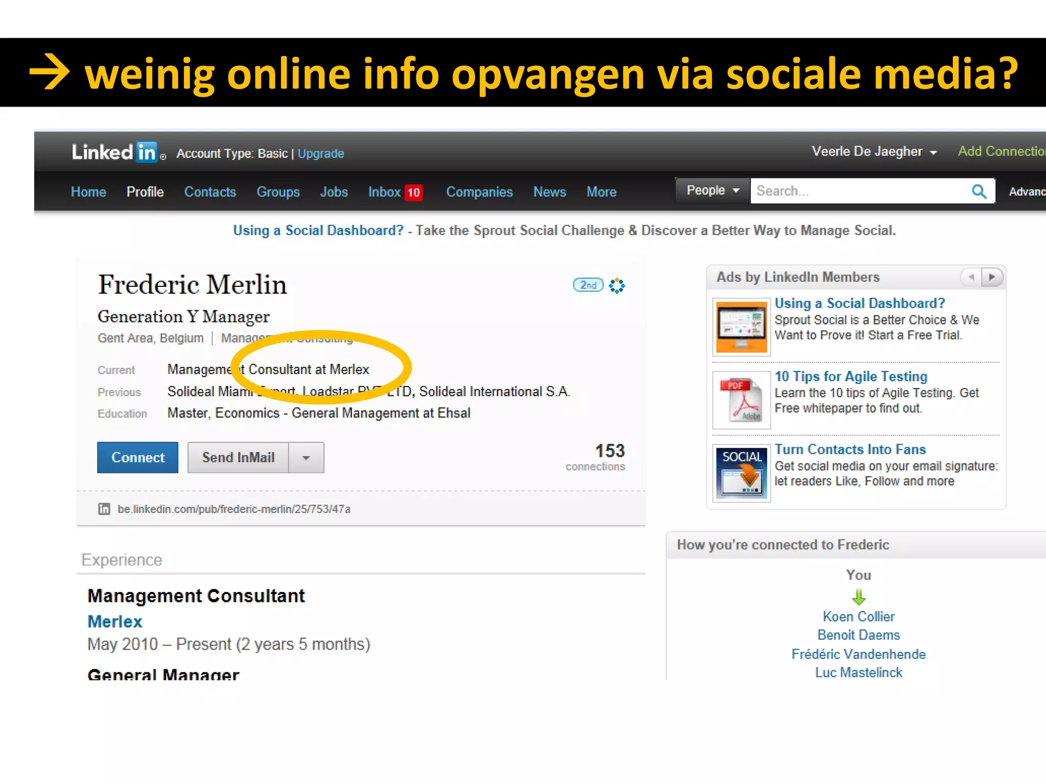Click the Luc Mastelinck connection link
This screenshot has width=1046, height=784.
coord(859,673)
